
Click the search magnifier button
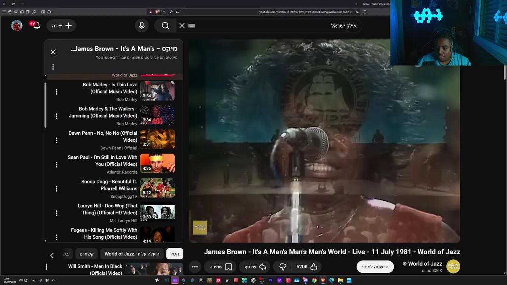click(x=165, y=25)
